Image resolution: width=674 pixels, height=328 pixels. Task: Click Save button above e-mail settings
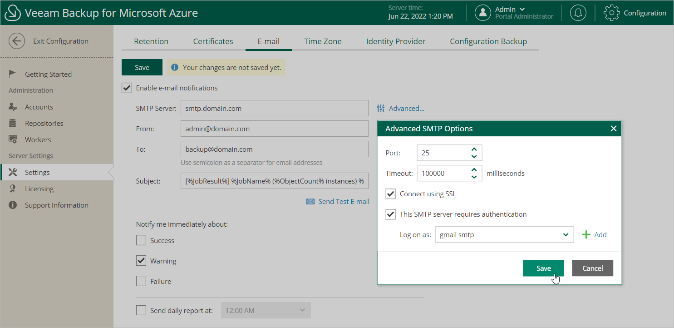pos(142,67)
